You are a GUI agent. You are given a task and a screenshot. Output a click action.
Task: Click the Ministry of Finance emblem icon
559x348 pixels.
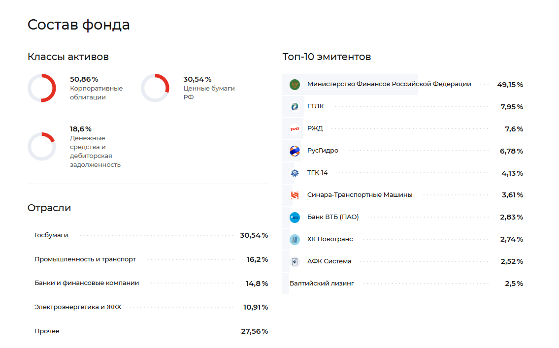coord(295,84)
